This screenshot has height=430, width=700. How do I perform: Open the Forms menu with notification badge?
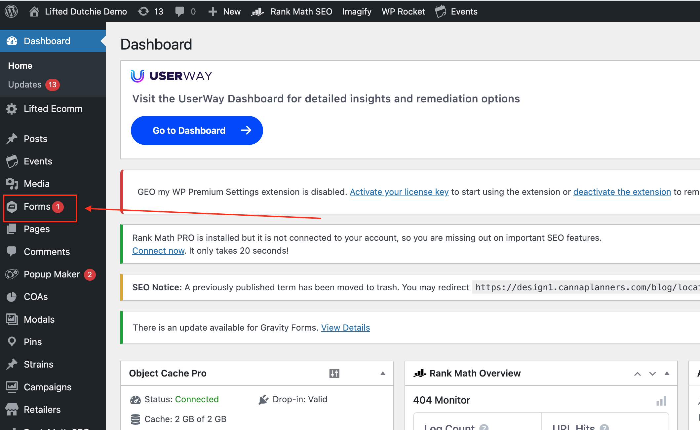tap(37, 207)
